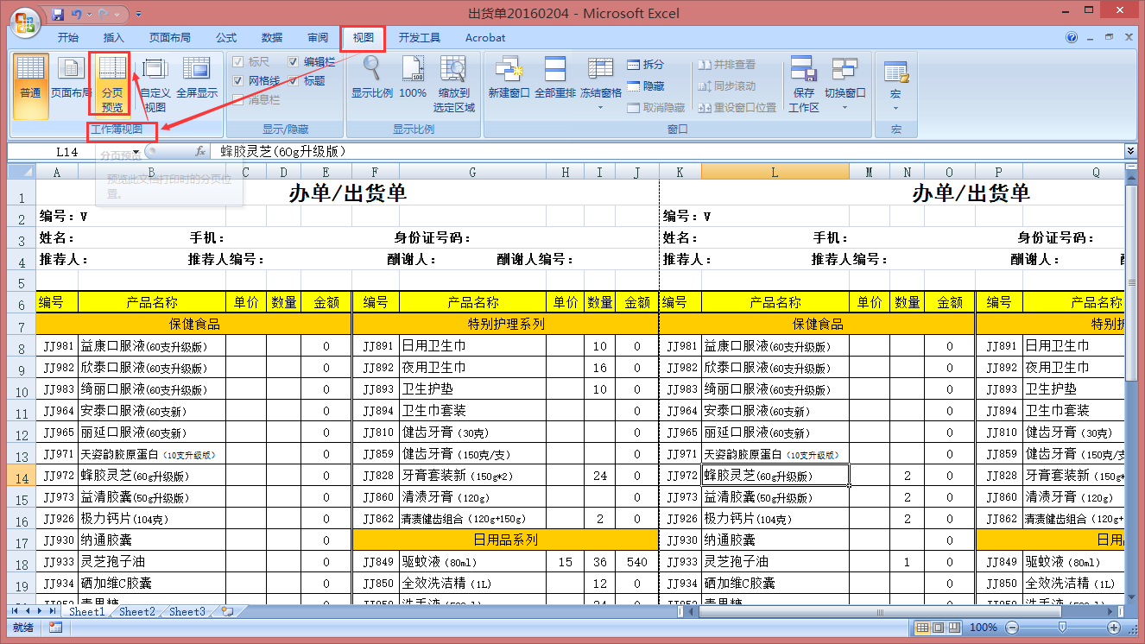Image resolution: width=1145 pixels, height=644 pixels.
Task: Switch to Sheet2 worksheet tab
Action: (137, 611)
